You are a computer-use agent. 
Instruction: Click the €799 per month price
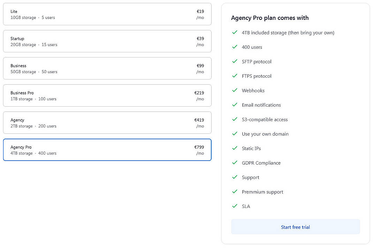click(x=199, y=147)
